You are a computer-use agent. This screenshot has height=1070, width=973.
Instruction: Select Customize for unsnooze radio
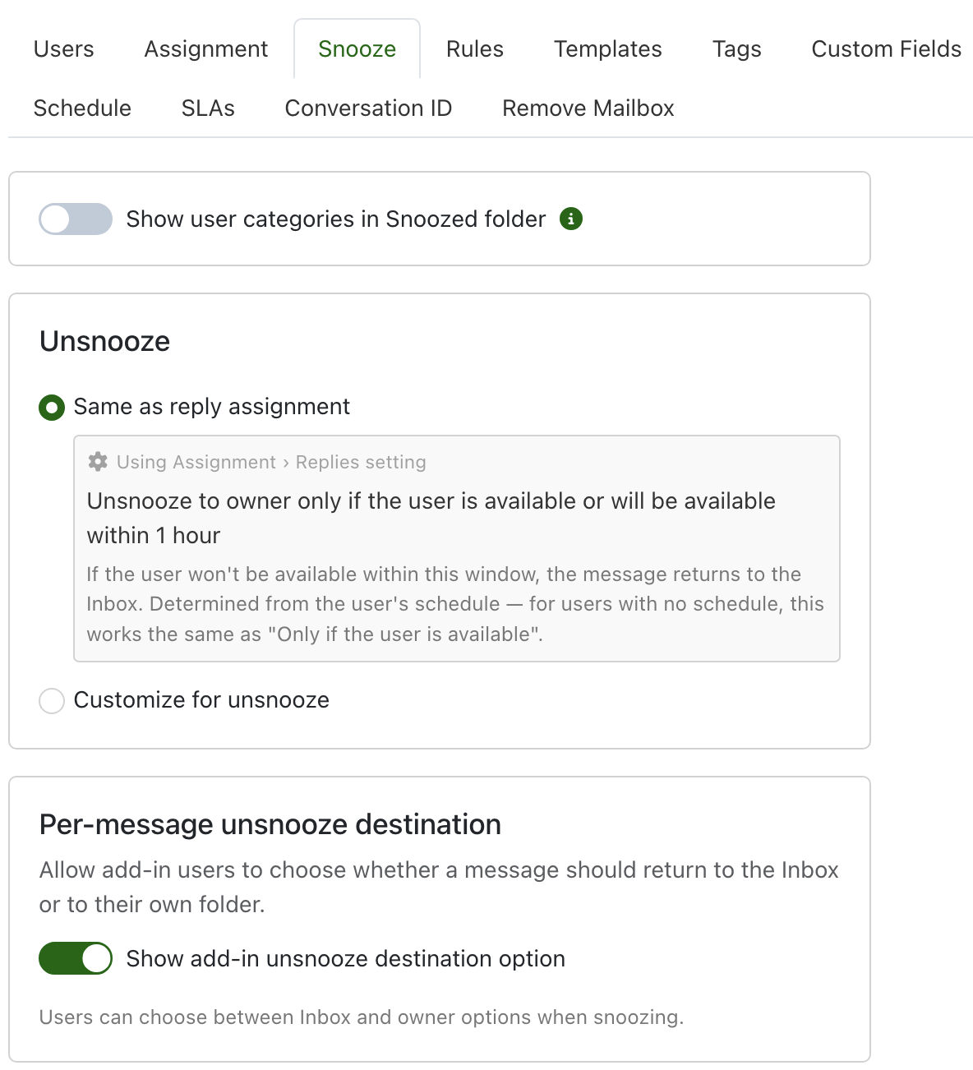point(52,701)
